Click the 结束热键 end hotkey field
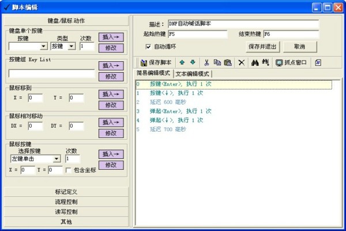 point(291,34)
